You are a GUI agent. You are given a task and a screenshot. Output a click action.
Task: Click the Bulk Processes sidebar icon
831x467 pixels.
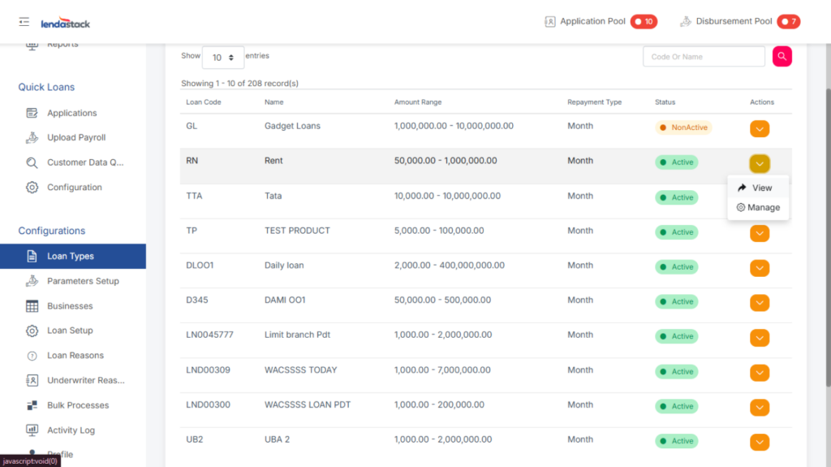[32, 405]
